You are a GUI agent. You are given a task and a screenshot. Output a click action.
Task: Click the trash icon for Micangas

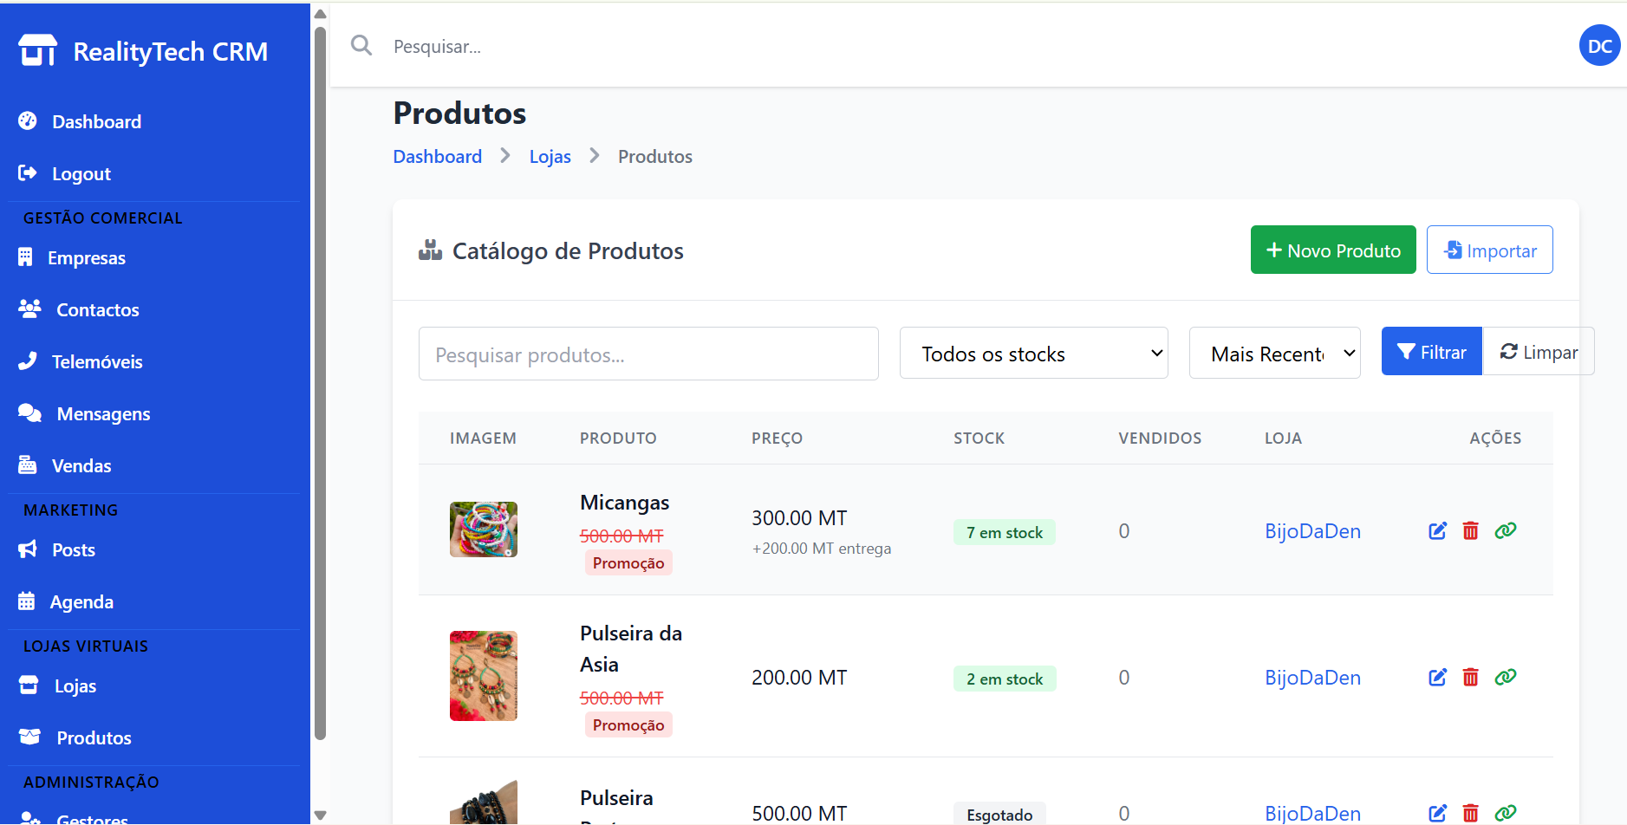click(1470, 530)
